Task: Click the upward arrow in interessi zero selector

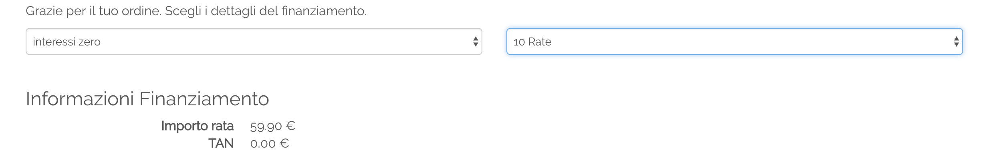Action: 475,38
